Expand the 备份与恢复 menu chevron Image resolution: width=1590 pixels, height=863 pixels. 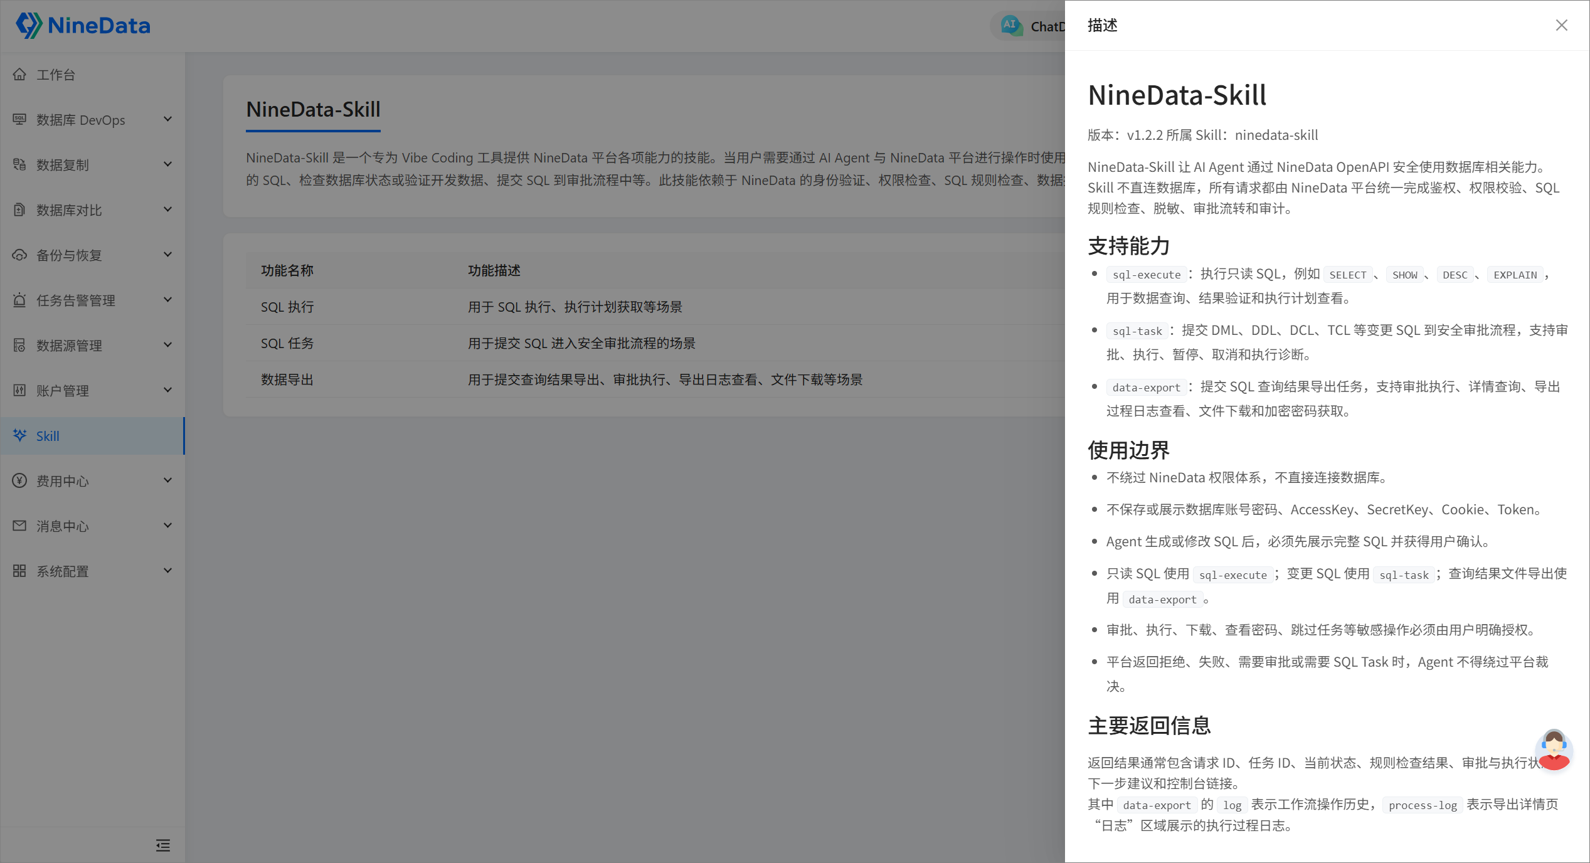tap(167, 255)
